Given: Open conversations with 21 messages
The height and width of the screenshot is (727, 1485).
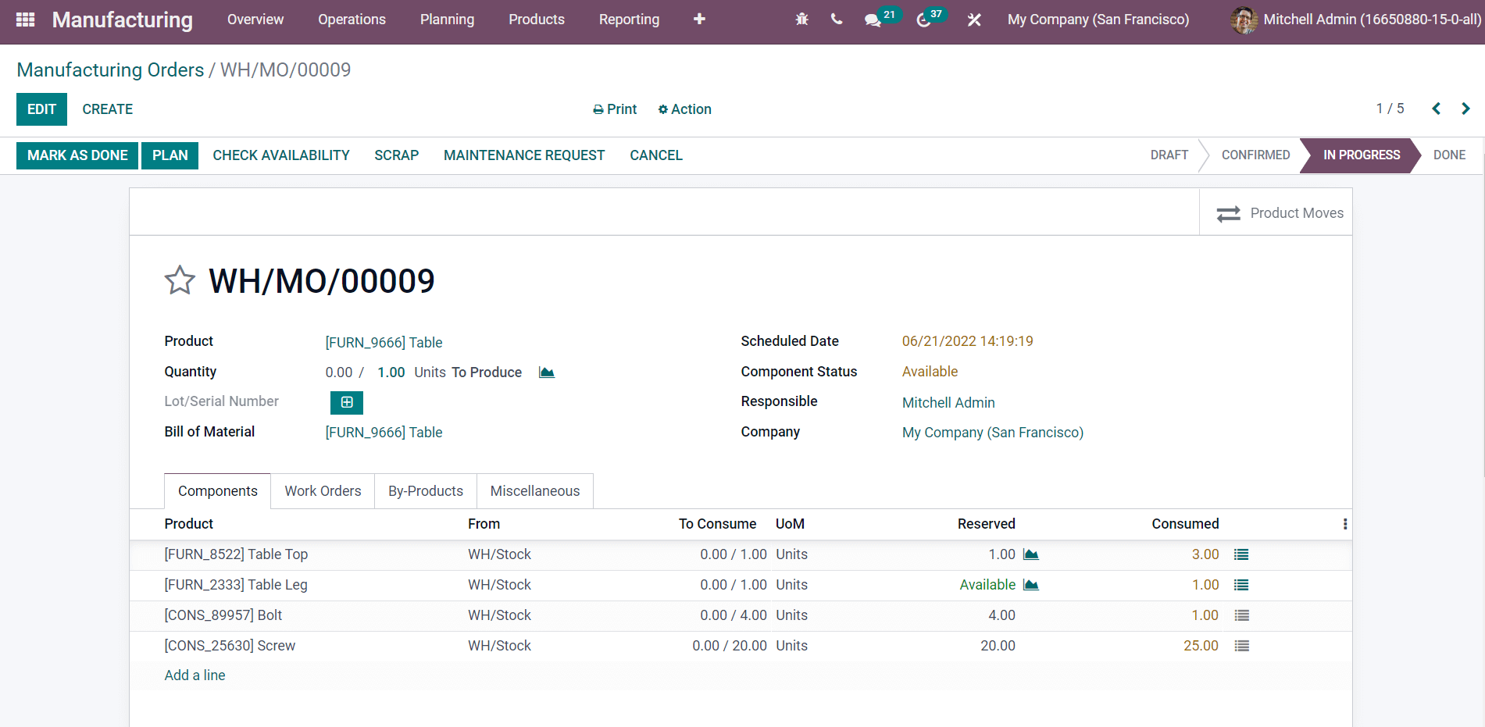Looking at the screenshot, I should 881,19.
